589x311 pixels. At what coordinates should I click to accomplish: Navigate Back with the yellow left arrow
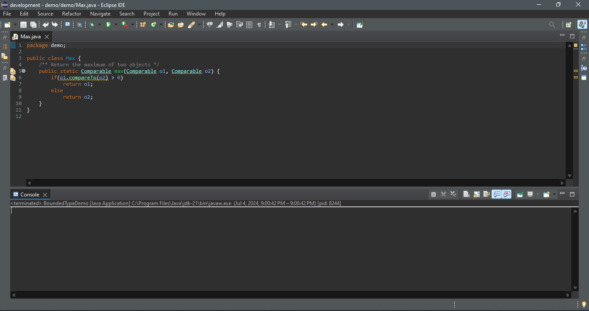coord(325,25)
